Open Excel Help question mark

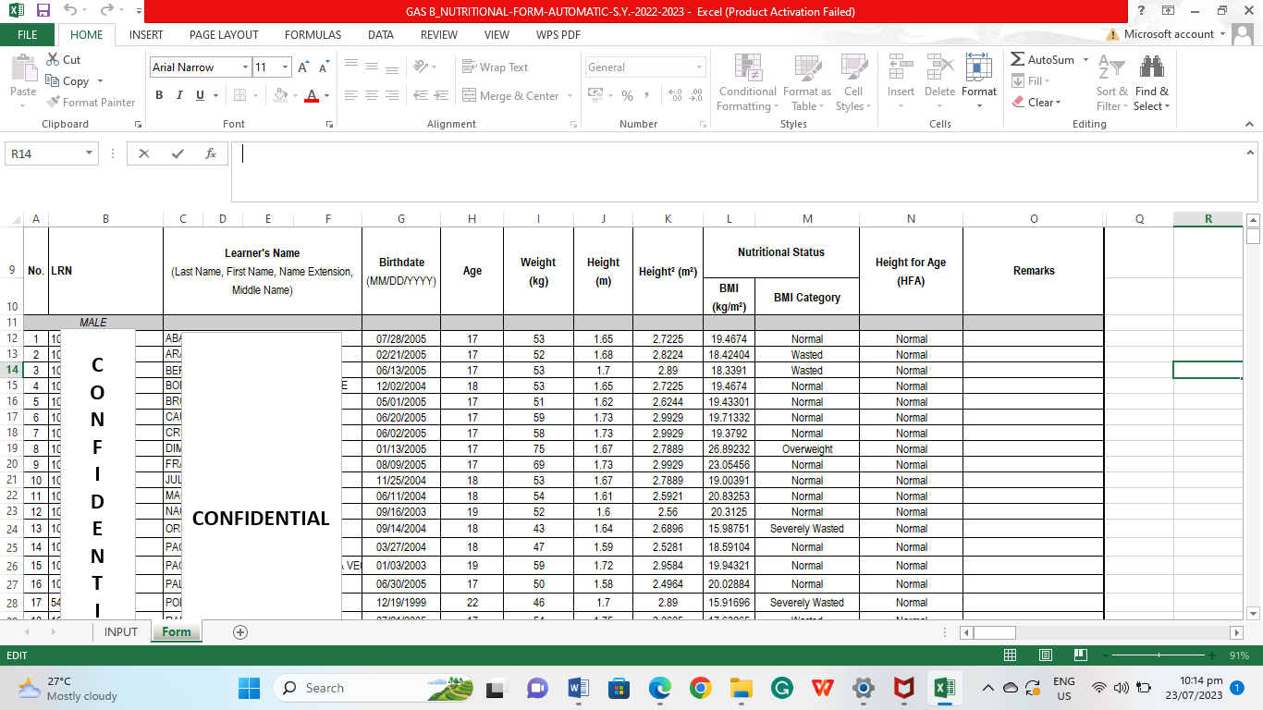tap(1143, 11)
